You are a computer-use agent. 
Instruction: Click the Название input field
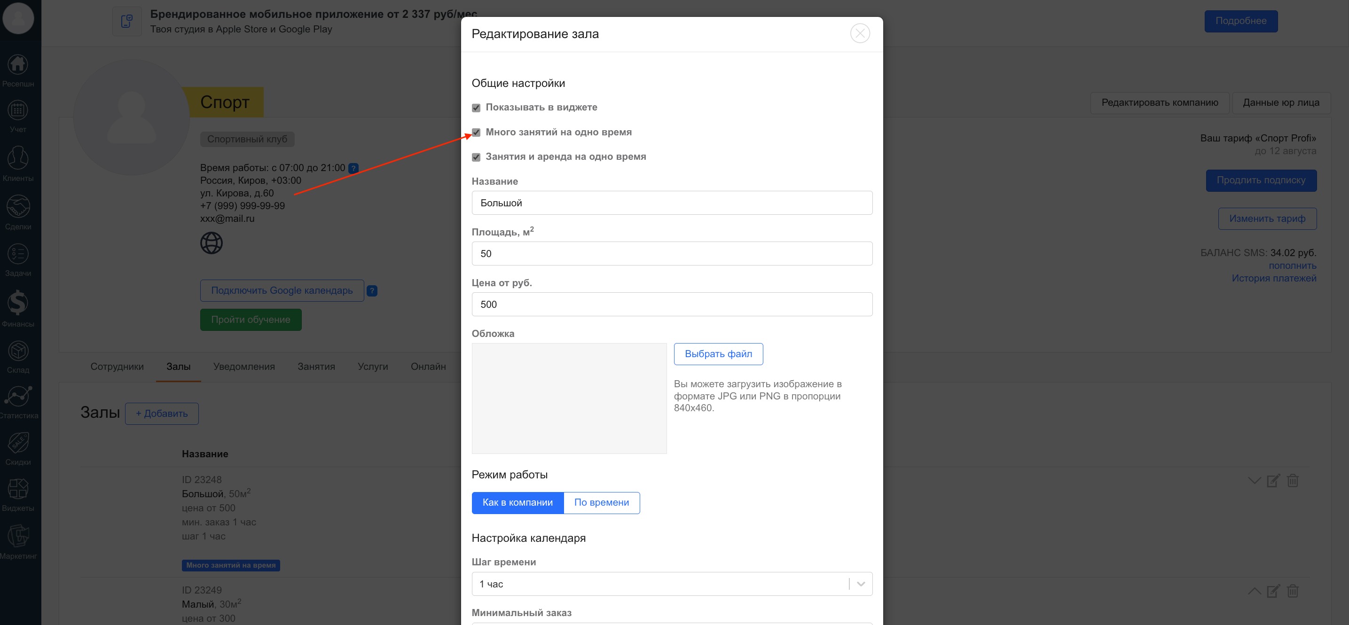click(671, 203)
